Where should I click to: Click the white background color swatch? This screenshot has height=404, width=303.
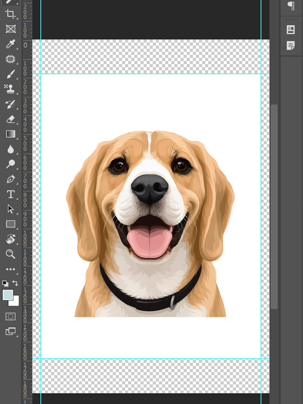coord(16,302)
